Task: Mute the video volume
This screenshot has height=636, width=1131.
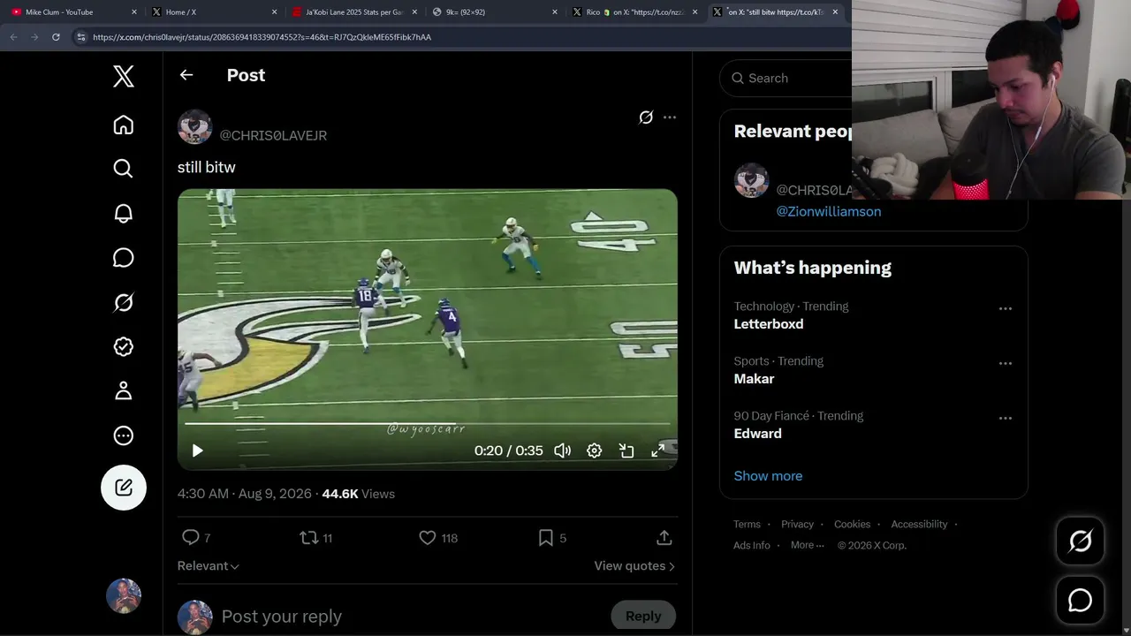Action: tap(562, 450)
